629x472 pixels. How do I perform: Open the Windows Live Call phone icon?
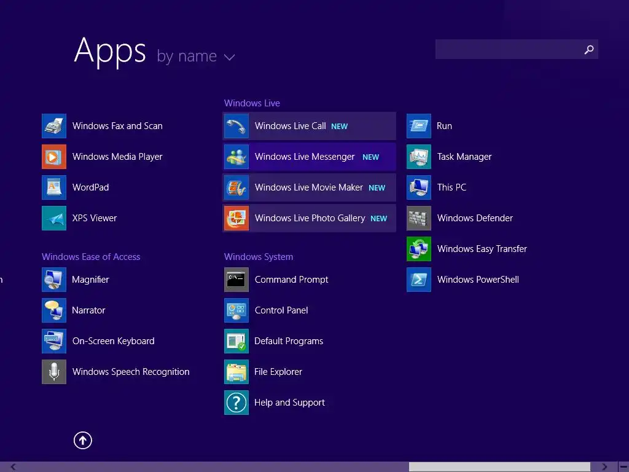tap(236, 126)
